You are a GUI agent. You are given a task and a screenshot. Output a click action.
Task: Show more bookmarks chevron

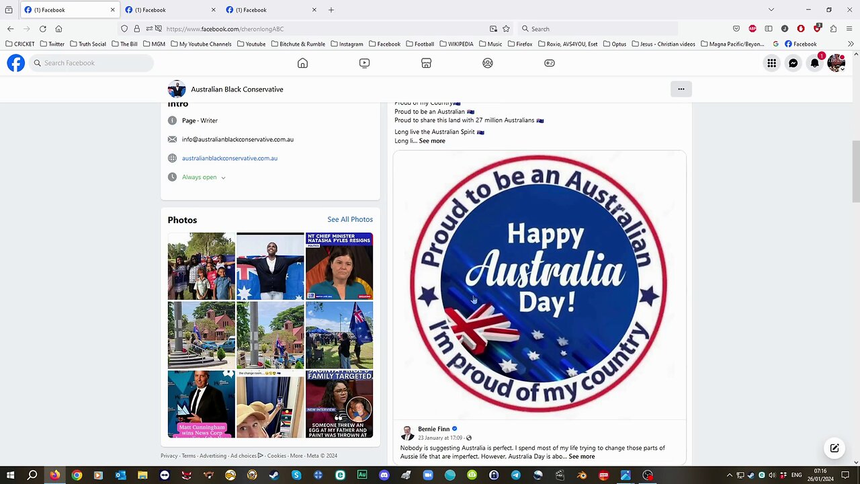[851, 44]
